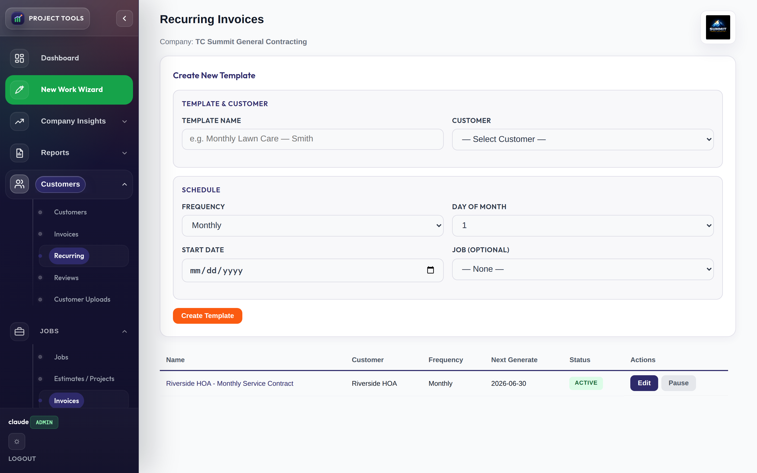Click the Dashboard grid icon
The image size is (757, 473).
pyautogui.click(x=19, y=58)
